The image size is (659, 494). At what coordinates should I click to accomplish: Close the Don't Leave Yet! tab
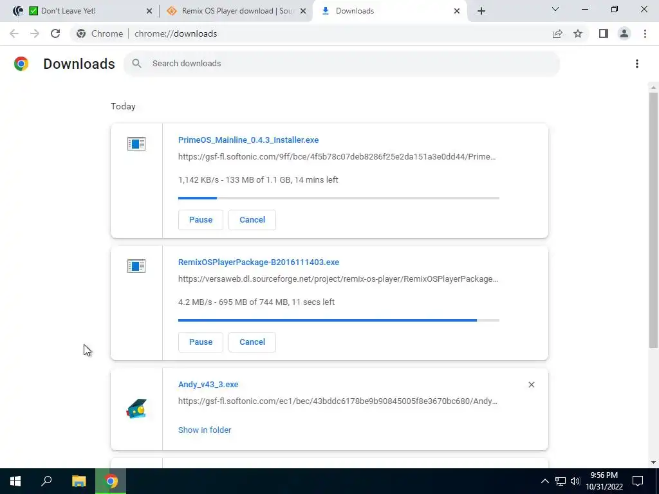[x=149, y=11]
